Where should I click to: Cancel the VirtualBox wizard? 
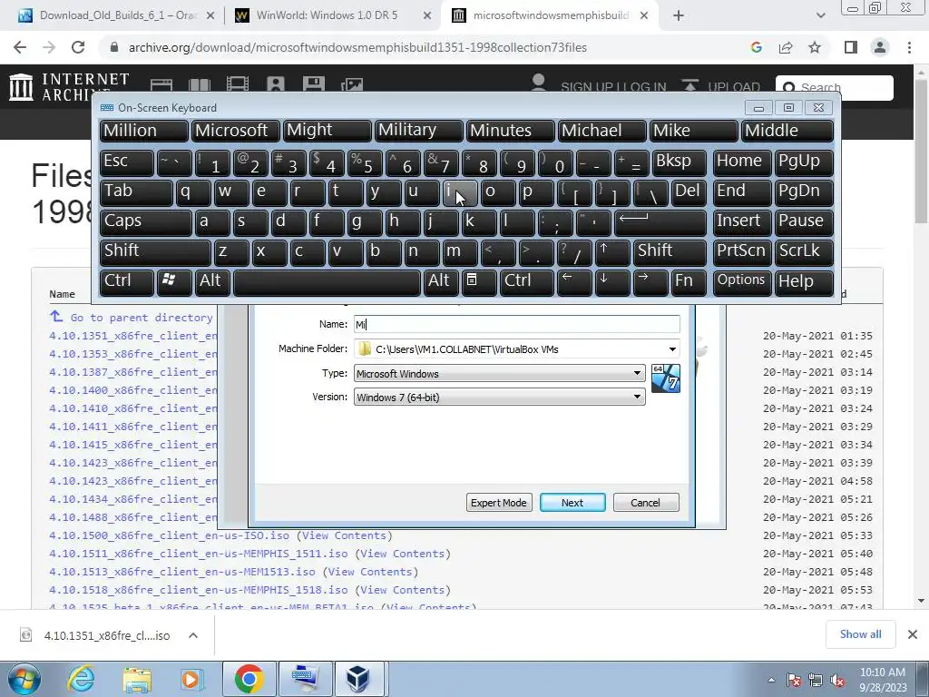[646, 503]
